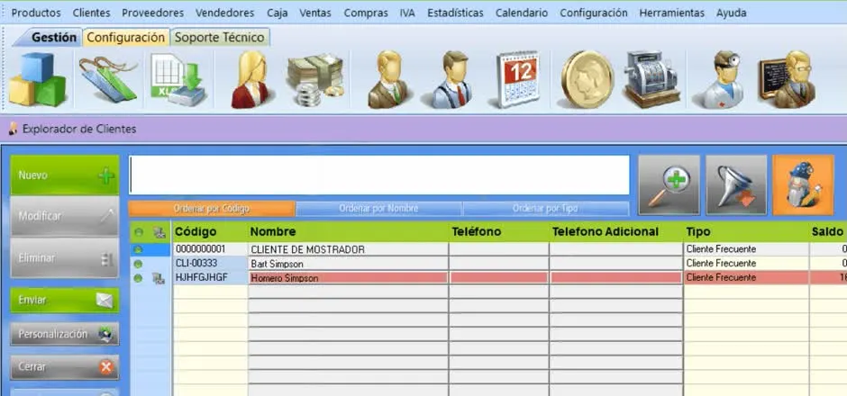847x396 pixels.
Task: Select the Bart Simpson name cell
Action: pyautogui.click(x=349, y=264)
